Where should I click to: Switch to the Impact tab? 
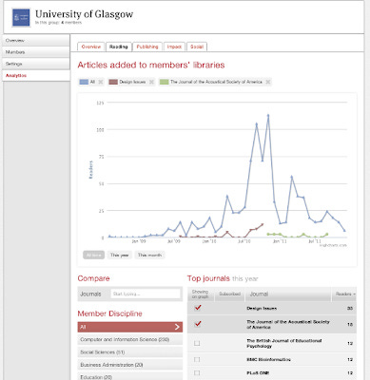(174, 47)
